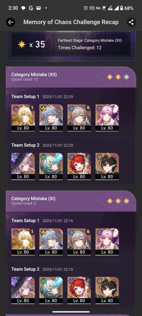Select blonde character in Stage XII Team 1
142x316 pixels.
click(x=23, y=118)
